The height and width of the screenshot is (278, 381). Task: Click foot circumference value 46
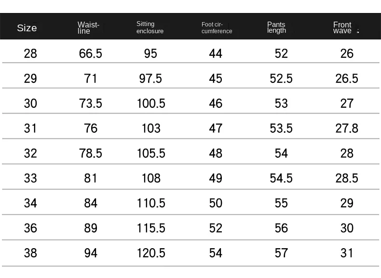[x=216, y=103]
